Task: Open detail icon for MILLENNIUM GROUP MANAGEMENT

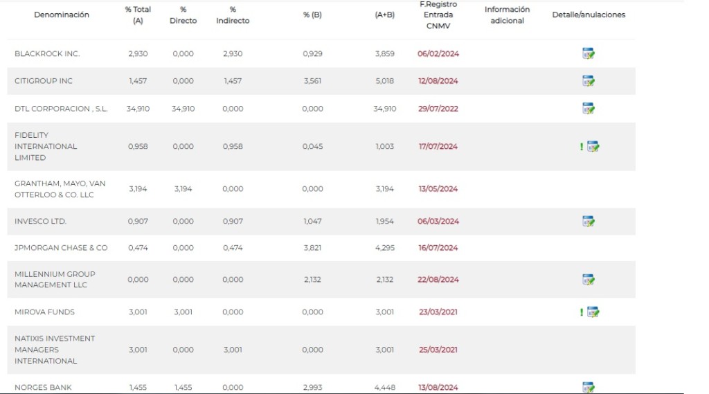Action: coord(589,280)
